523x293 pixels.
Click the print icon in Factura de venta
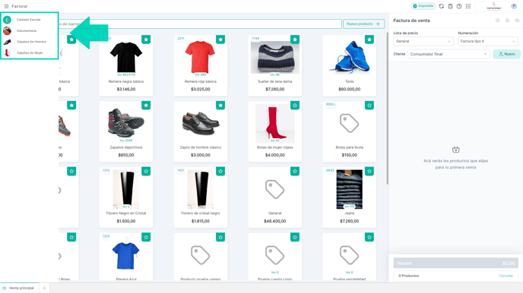pos(507,20)
